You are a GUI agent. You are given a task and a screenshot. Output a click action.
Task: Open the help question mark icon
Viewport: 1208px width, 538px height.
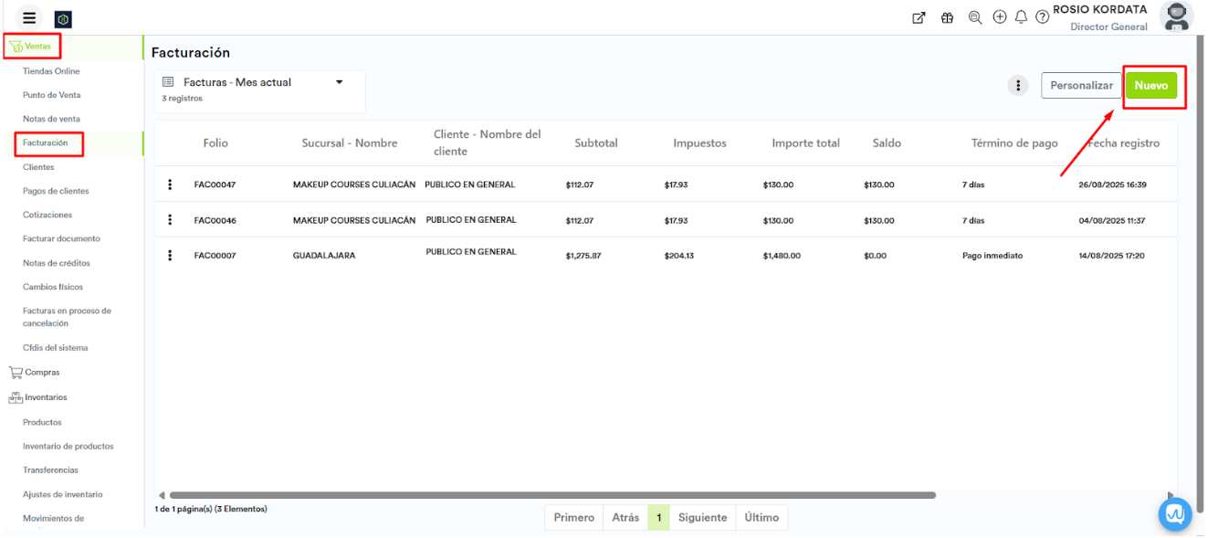1042,17
